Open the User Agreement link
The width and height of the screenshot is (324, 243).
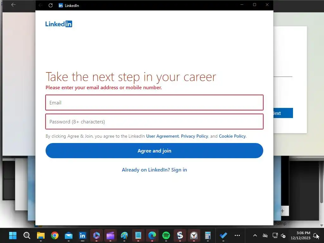click(162, 136)
